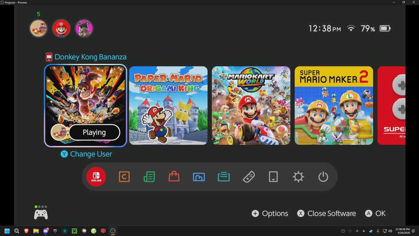Click the taskbar date and time
Screen dimensions: 419x236
[403, 231]
